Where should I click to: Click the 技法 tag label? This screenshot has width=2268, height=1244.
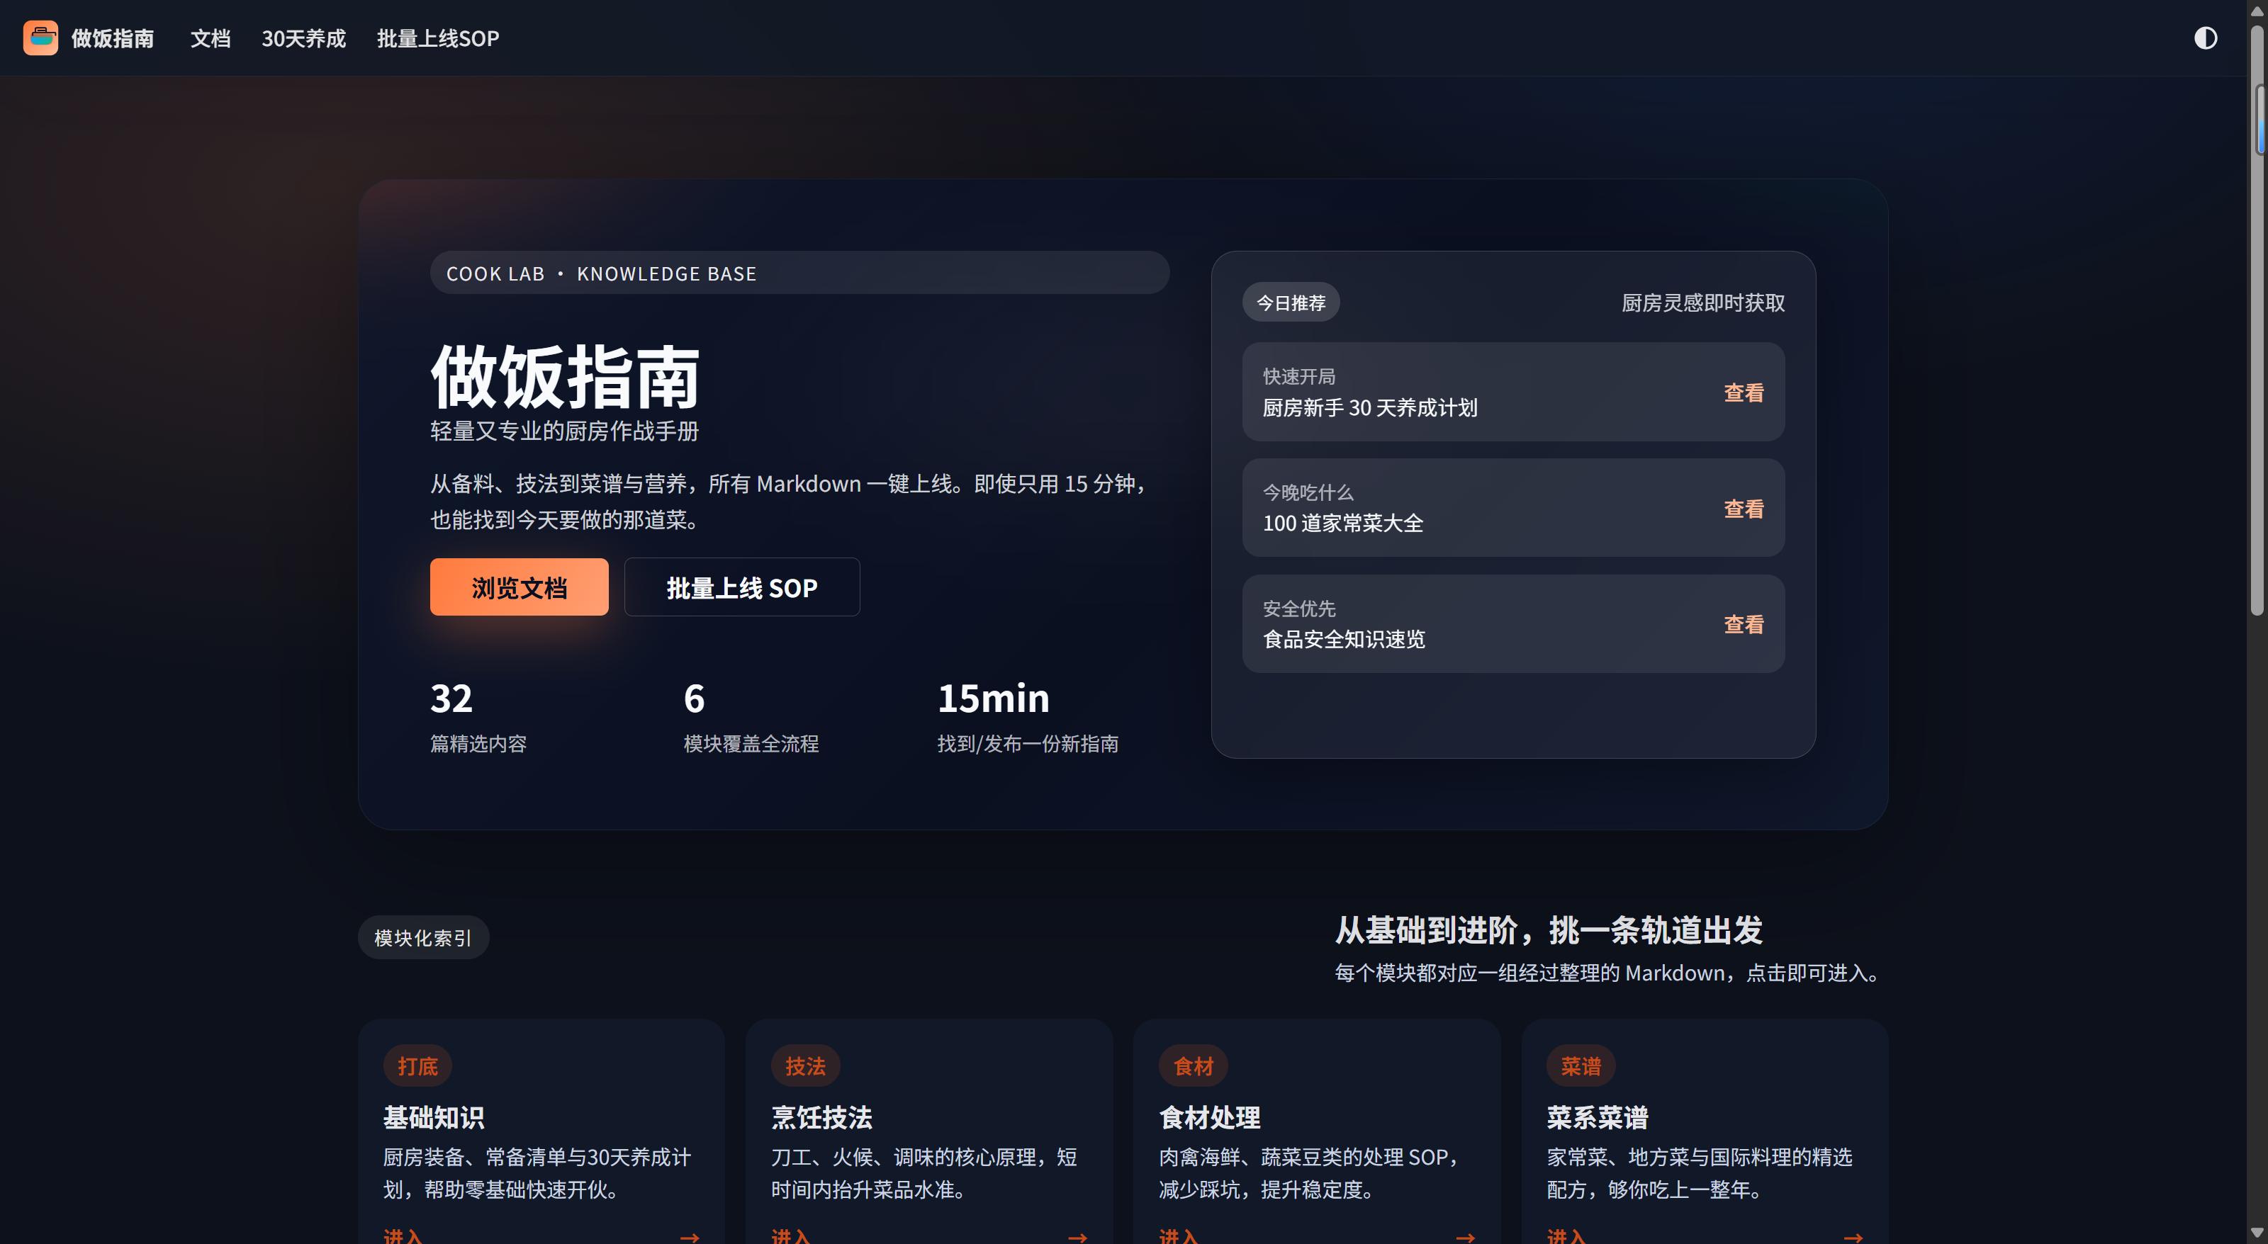point(804,1065)
